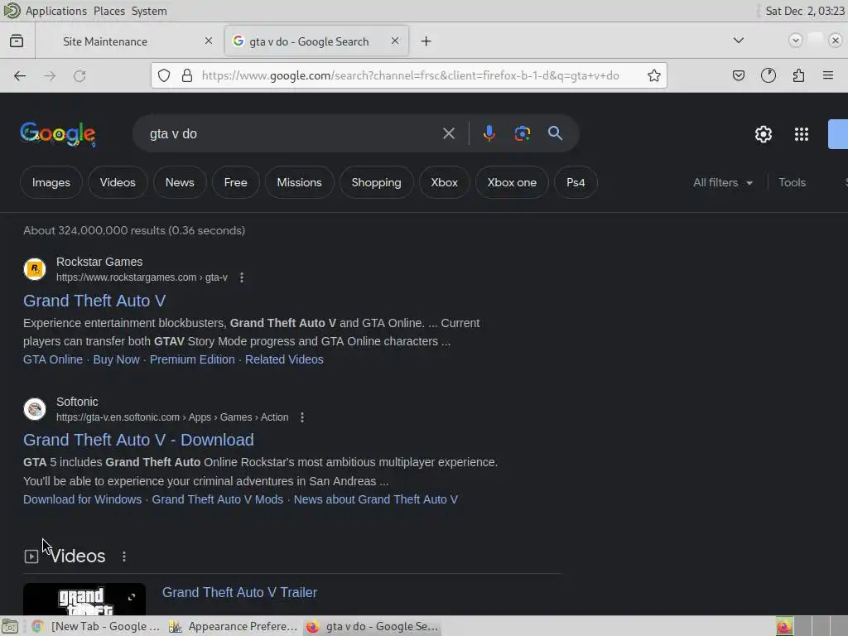Close the Site Maintenance tab
The image size is (848, 636).
[209, 41]
